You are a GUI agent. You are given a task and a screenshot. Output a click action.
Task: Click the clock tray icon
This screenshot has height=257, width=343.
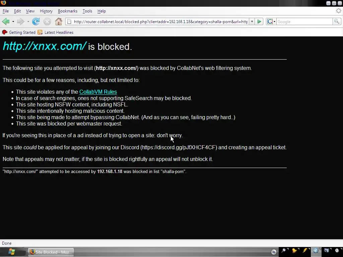pos(337,250)
